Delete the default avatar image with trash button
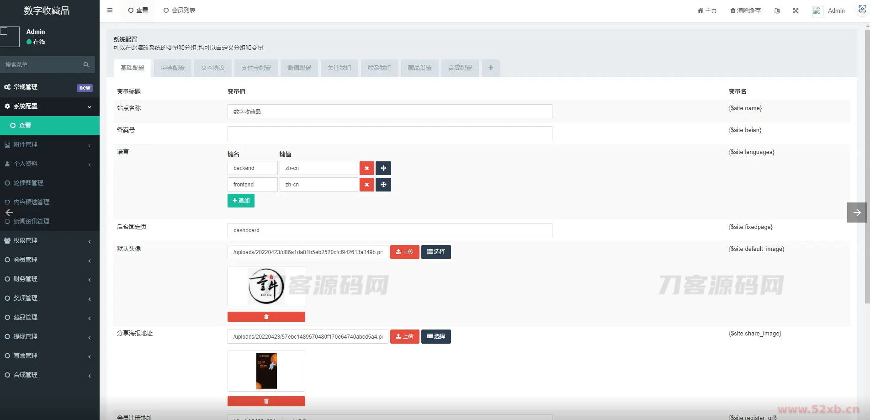 click(x=266, y=317)
